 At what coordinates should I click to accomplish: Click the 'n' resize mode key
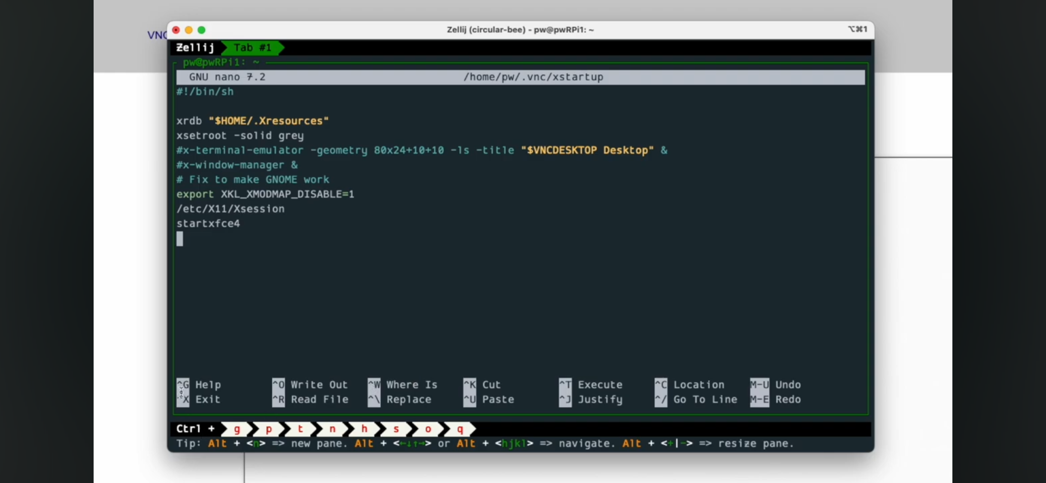(x=332, y=429)
